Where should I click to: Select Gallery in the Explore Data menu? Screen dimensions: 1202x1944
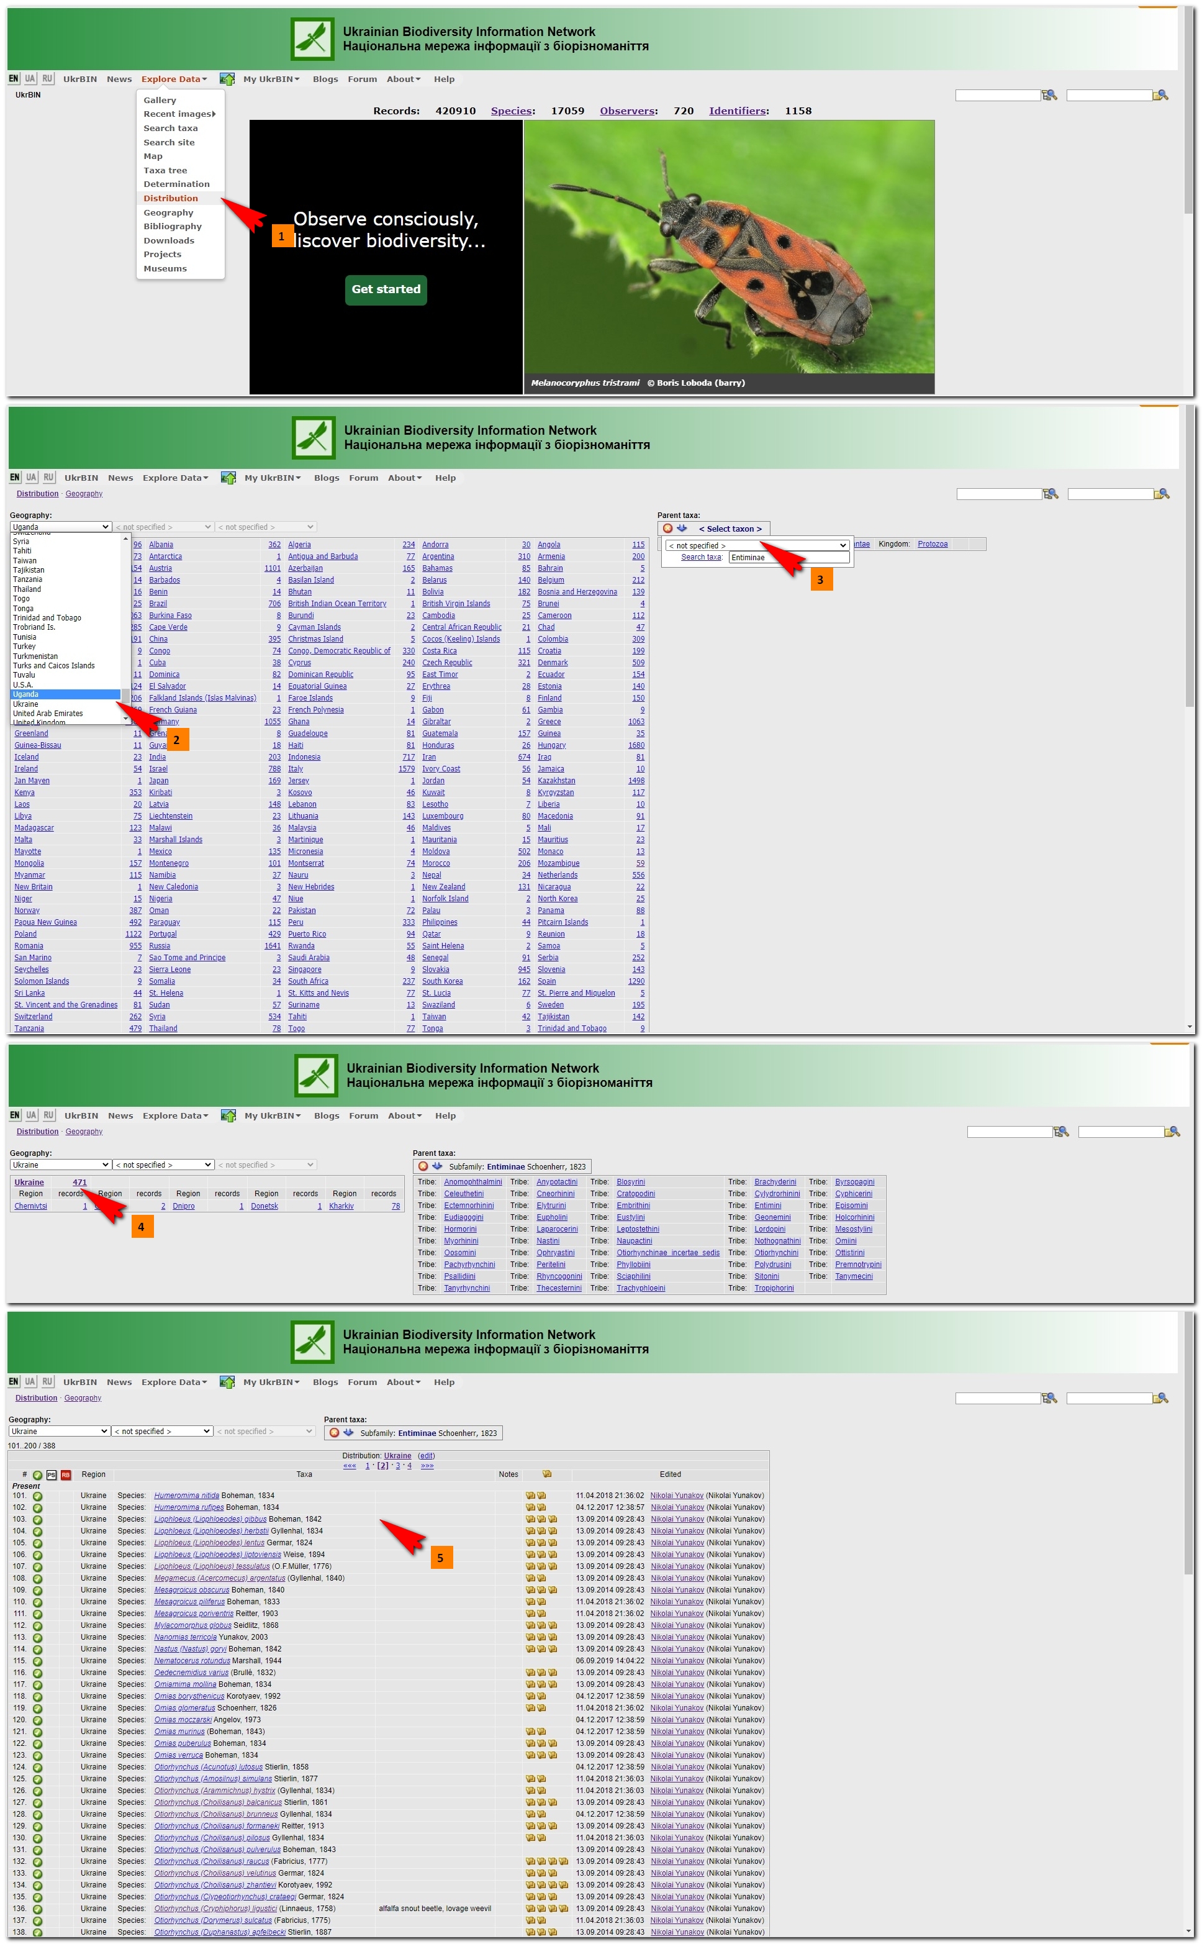tap(160, 101)
